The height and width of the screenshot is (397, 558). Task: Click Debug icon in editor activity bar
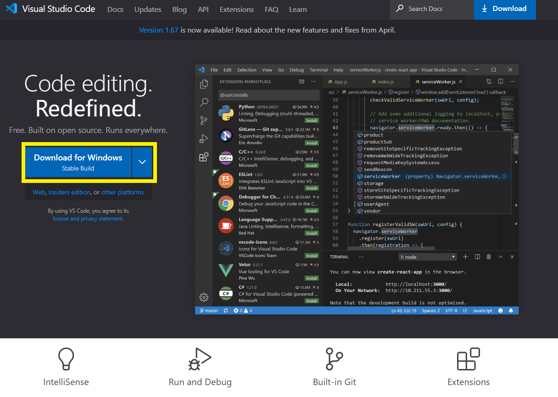[x=204, y=138]
